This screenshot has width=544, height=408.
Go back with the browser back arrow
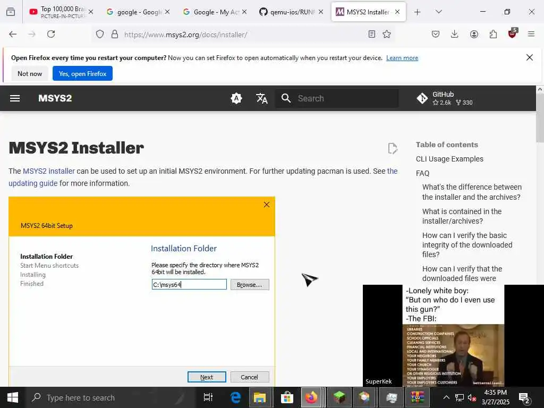[x=13, y=34]
